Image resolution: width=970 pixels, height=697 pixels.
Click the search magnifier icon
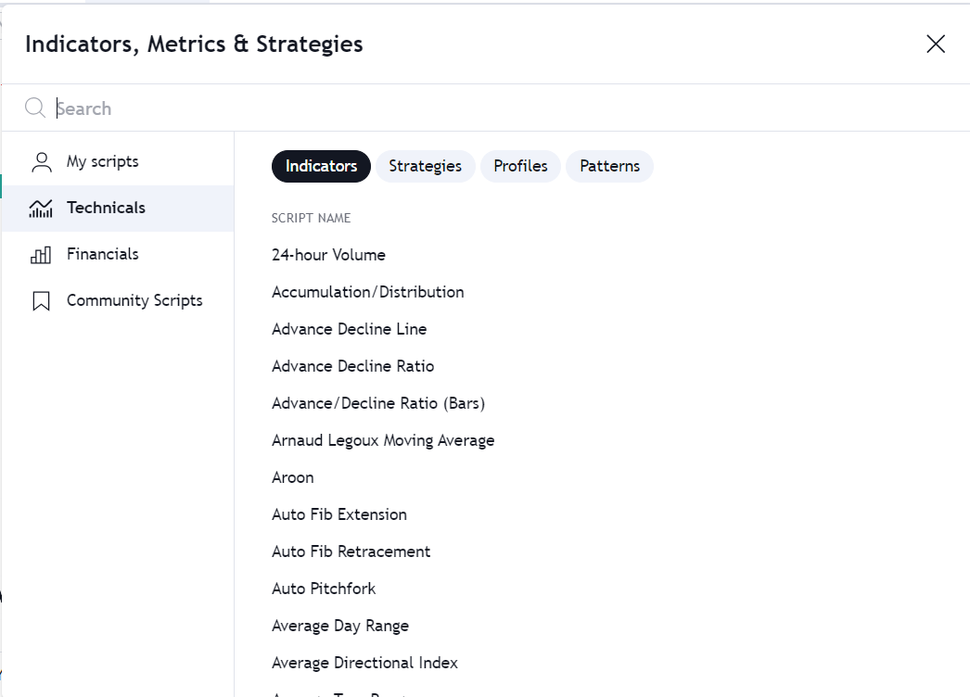pyautogui.click(x=34, y=108)
